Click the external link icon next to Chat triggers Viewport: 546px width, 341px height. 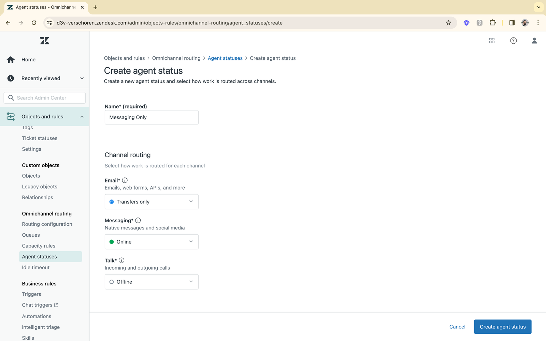(56, 305)
